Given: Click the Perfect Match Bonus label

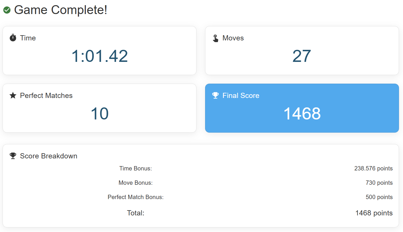Looking at the screenshot, I should pos(136,197).
